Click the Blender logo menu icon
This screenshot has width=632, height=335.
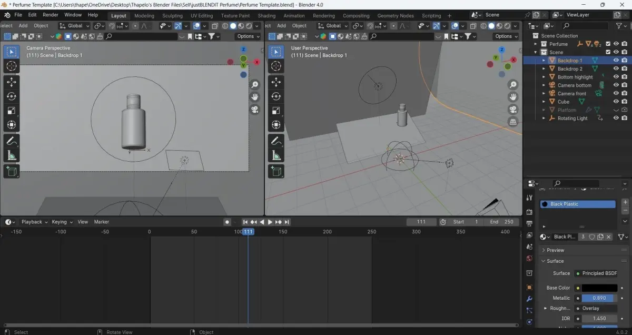[x=7, y=15]
